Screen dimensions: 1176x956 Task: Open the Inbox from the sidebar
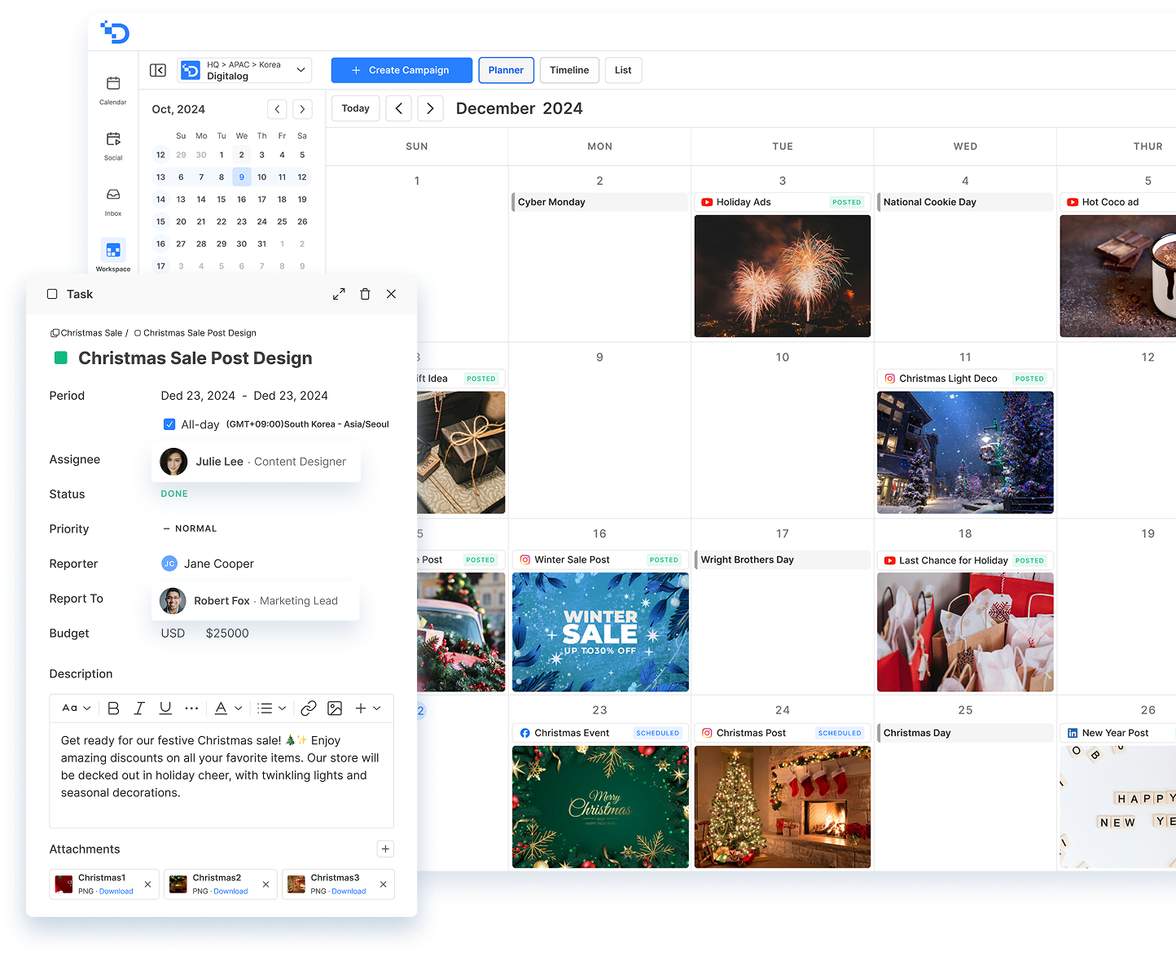(x=113, y=200)
